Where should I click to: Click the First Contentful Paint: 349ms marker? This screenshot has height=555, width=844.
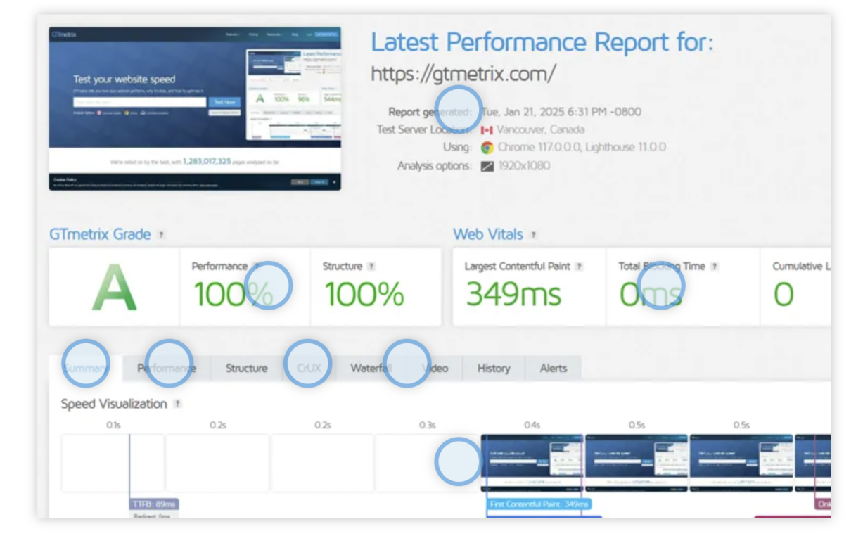point(539,504)
